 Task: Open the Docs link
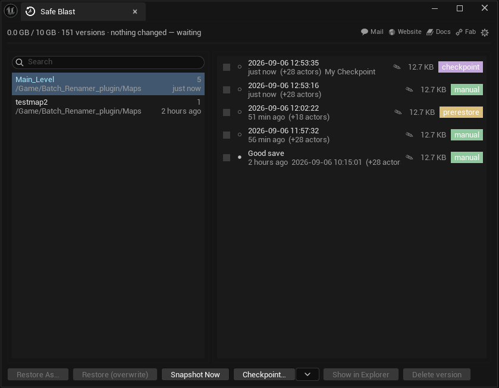point(438,32)
